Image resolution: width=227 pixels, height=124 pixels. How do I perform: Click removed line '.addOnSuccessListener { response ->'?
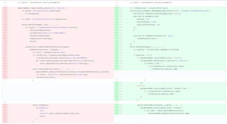tap(45, 49)
